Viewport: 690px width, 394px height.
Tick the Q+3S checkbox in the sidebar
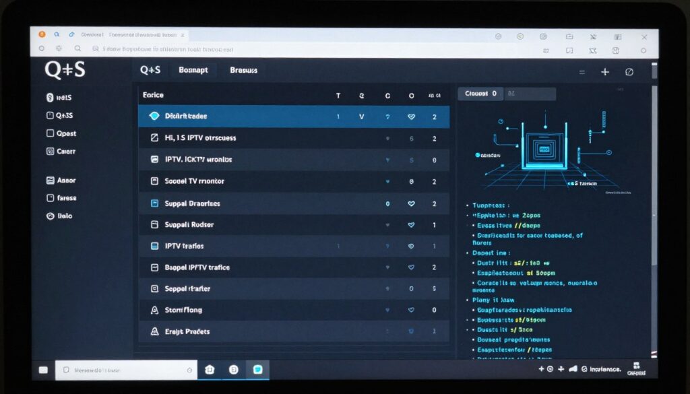point(50,115)
